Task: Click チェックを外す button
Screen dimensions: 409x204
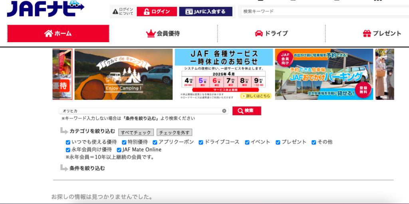Action: tap(174, 132)
